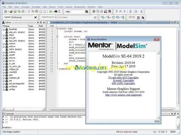Click the search icon beside Help field

[87, 11]
